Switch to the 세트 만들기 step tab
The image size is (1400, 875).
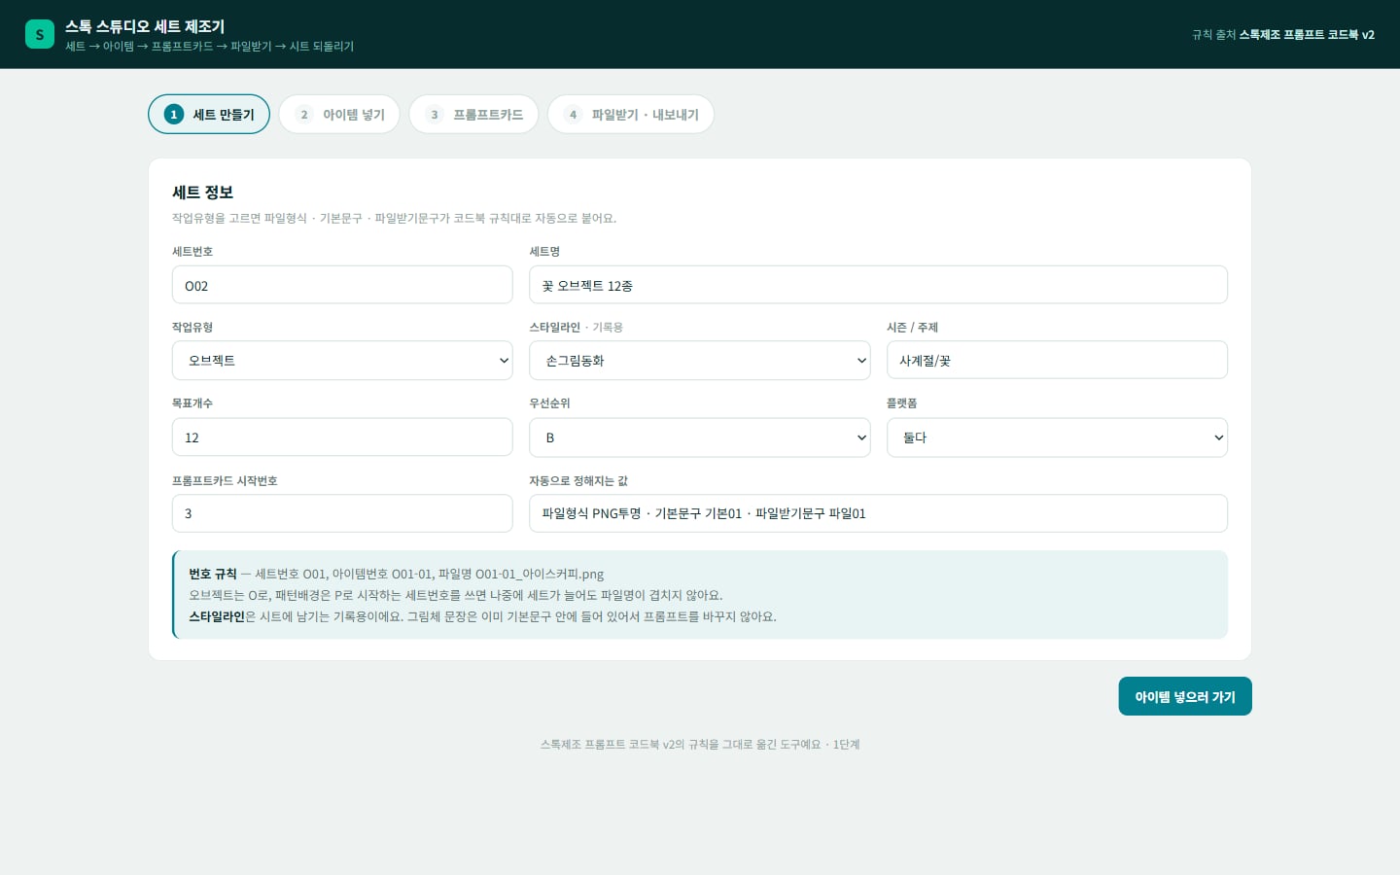209,114
